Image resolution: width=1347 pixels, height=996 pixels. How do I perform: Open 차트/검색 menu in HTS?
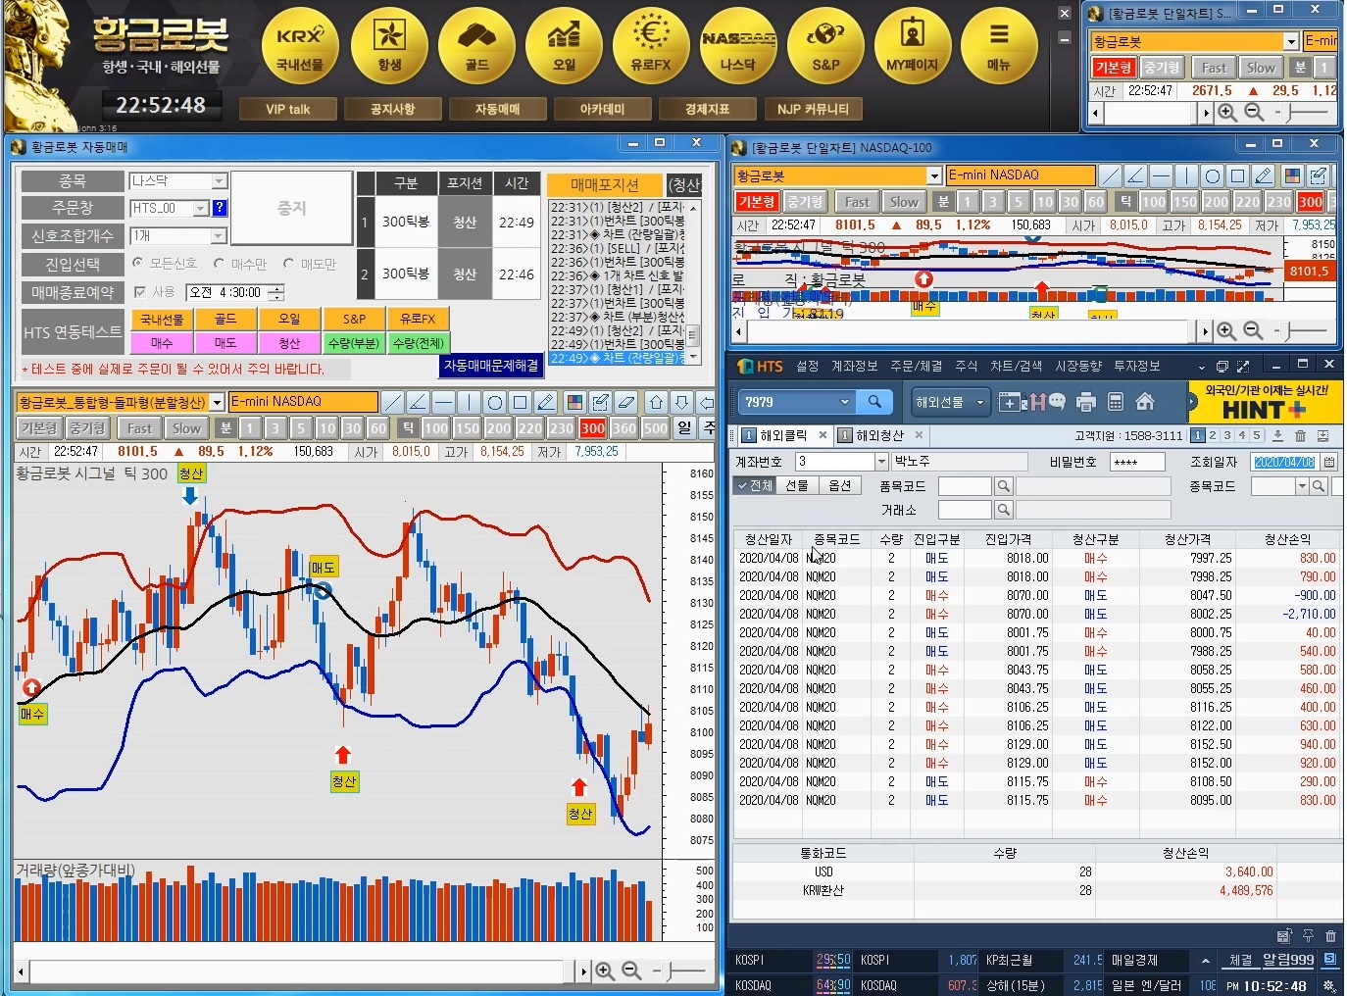1016,366
